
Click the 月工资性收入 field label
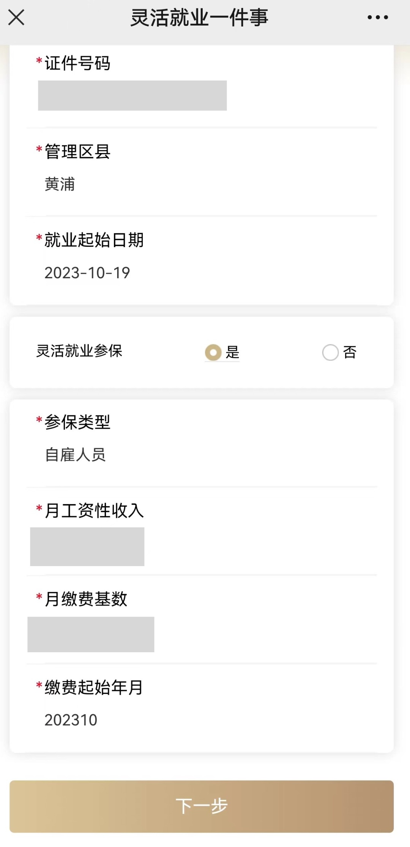coord(94,511)
